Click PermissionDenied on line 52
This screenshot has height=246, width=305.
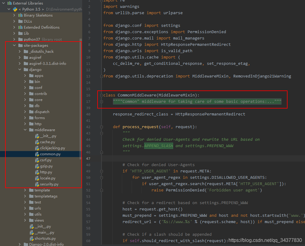[185, 190]
